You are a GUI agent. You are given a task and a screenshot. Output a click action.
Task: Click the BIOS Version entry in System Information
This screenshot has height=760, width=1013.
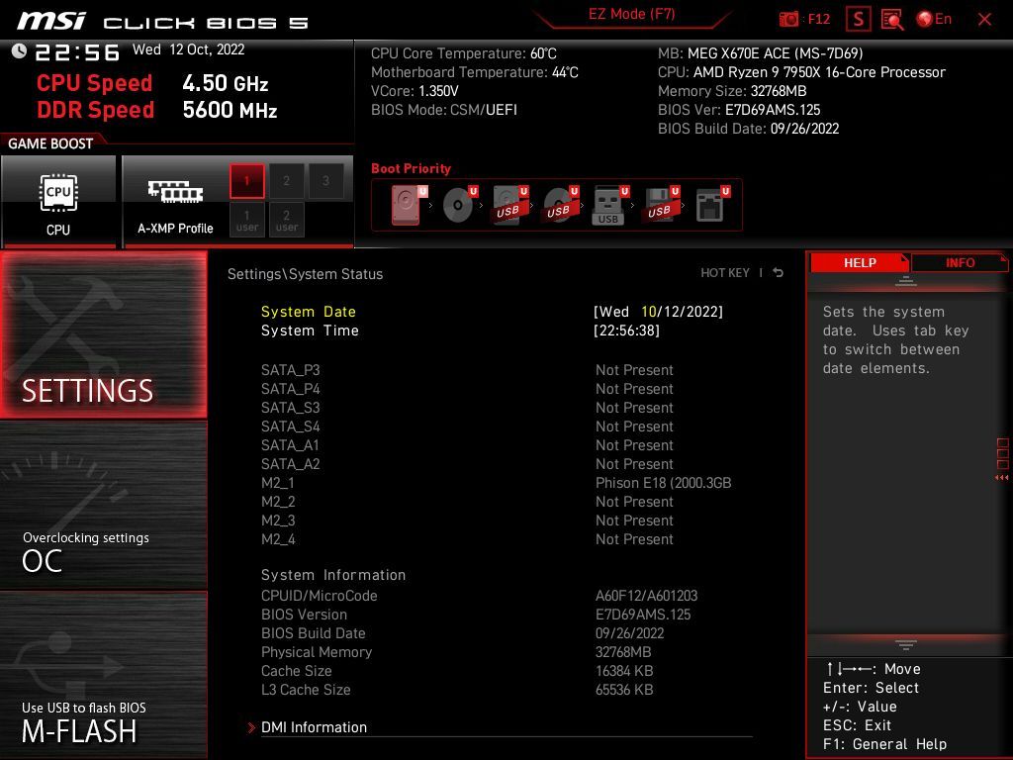(476, 615)
